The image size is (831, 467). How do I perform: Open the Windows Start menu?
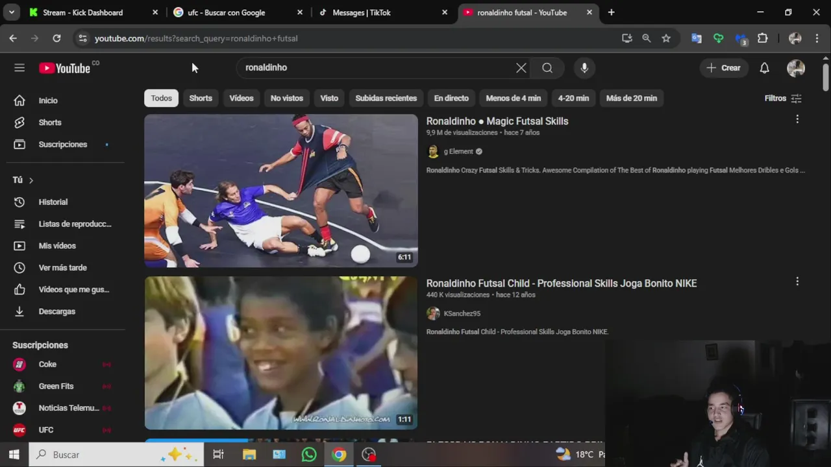click(14, 455)
